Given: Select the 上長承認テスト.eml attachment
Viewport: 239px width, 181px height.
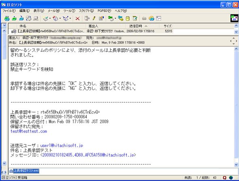Looking at the screenshot, I should pos(26,171).
